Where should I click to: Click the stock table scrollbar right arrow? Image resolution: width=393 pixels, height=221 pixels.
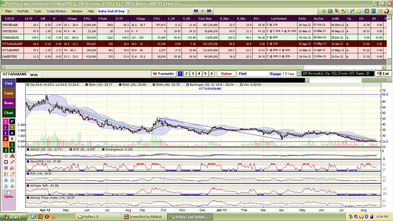(384, 67)
